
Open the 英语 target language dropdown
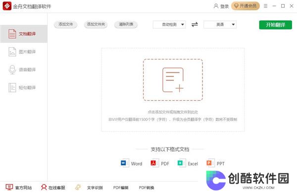tap(220, 24)
